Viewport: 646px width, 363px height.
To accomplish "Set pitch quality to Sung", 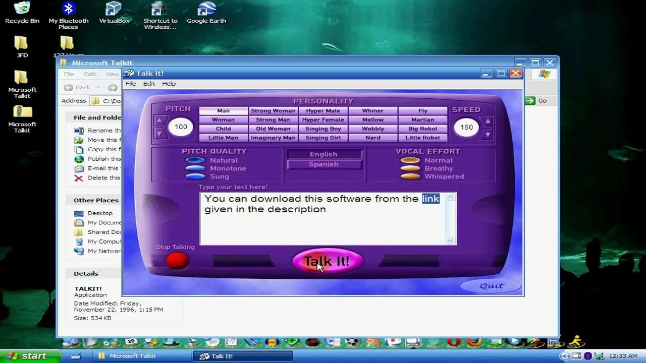I will coord(195,176).
